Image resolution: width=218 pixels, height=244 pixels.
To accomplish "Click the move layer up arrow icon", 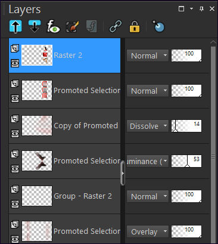I will click(15, 26).
